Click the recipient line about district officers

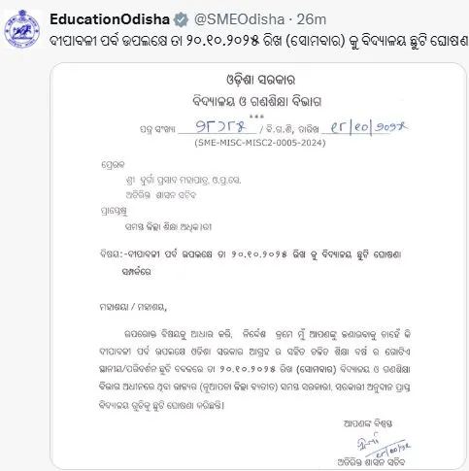pos(168,227)
